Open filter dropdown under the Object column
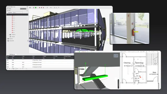This screenshot has width=167, height=94. (x=13, y=58)
